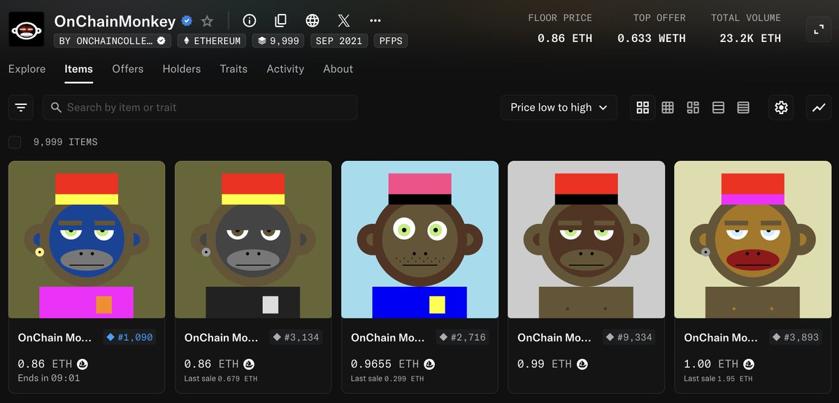Click the OpenSea icon beside 0.9655 ETH
Image resolution: width=839 pixels, height=403 pixels.
(430, 365)
